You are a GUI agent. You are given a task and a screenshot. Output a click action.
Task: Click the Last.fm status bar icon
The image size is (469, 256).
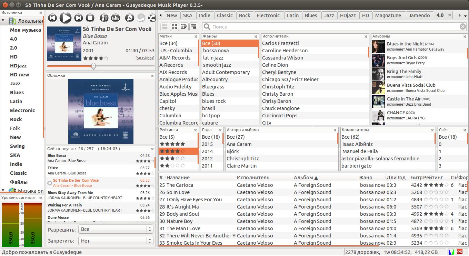[x=459, y=252]
